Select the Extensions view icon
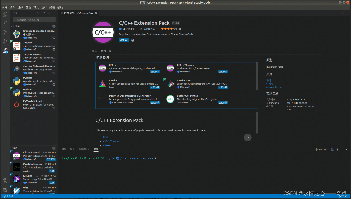The width and height of the screenshot is (351, 199). (x=5, y=51)
